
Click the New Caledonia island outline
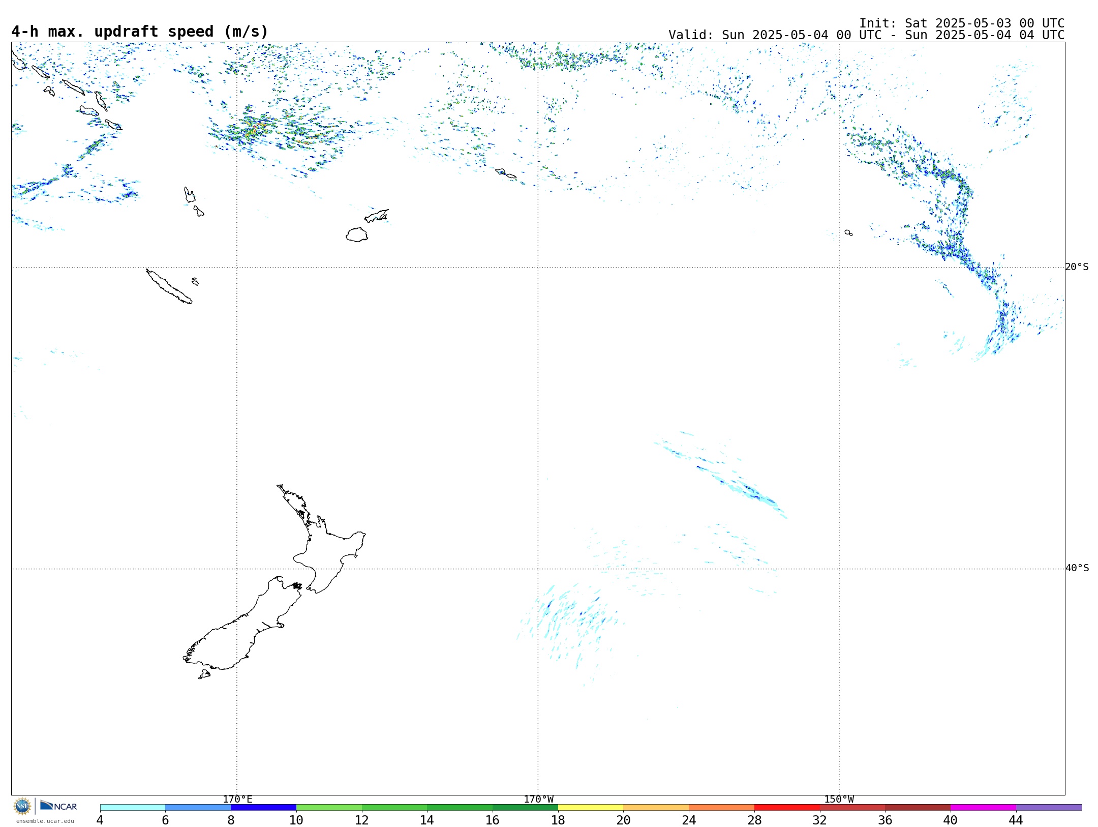point(169,286)
